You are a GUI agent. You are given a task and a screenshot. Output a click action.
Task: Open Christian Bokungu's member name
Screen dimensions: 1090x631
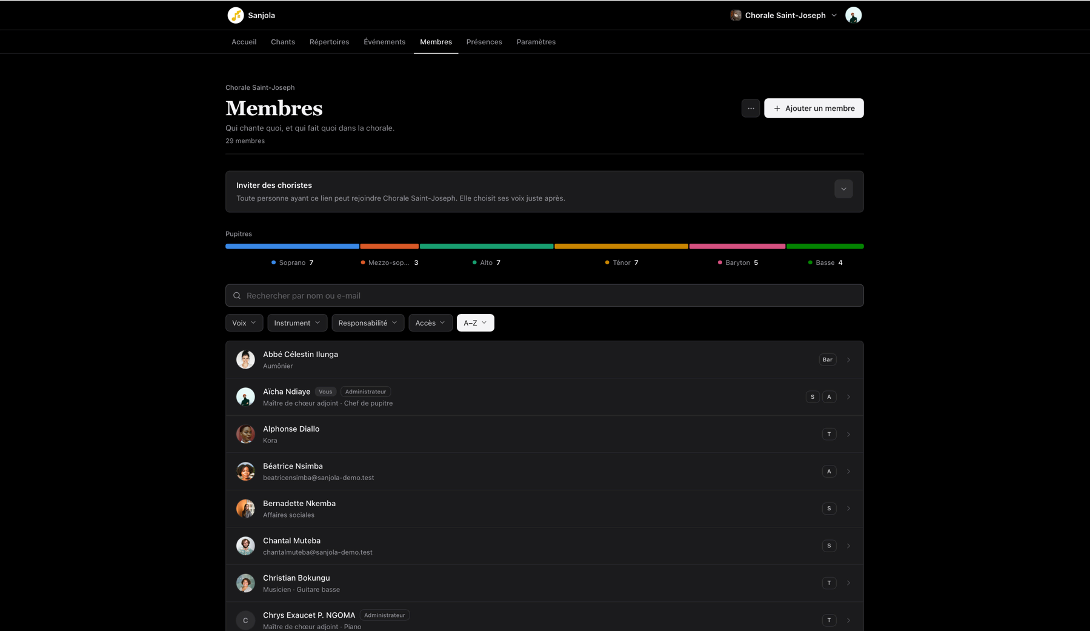(296, 578)
